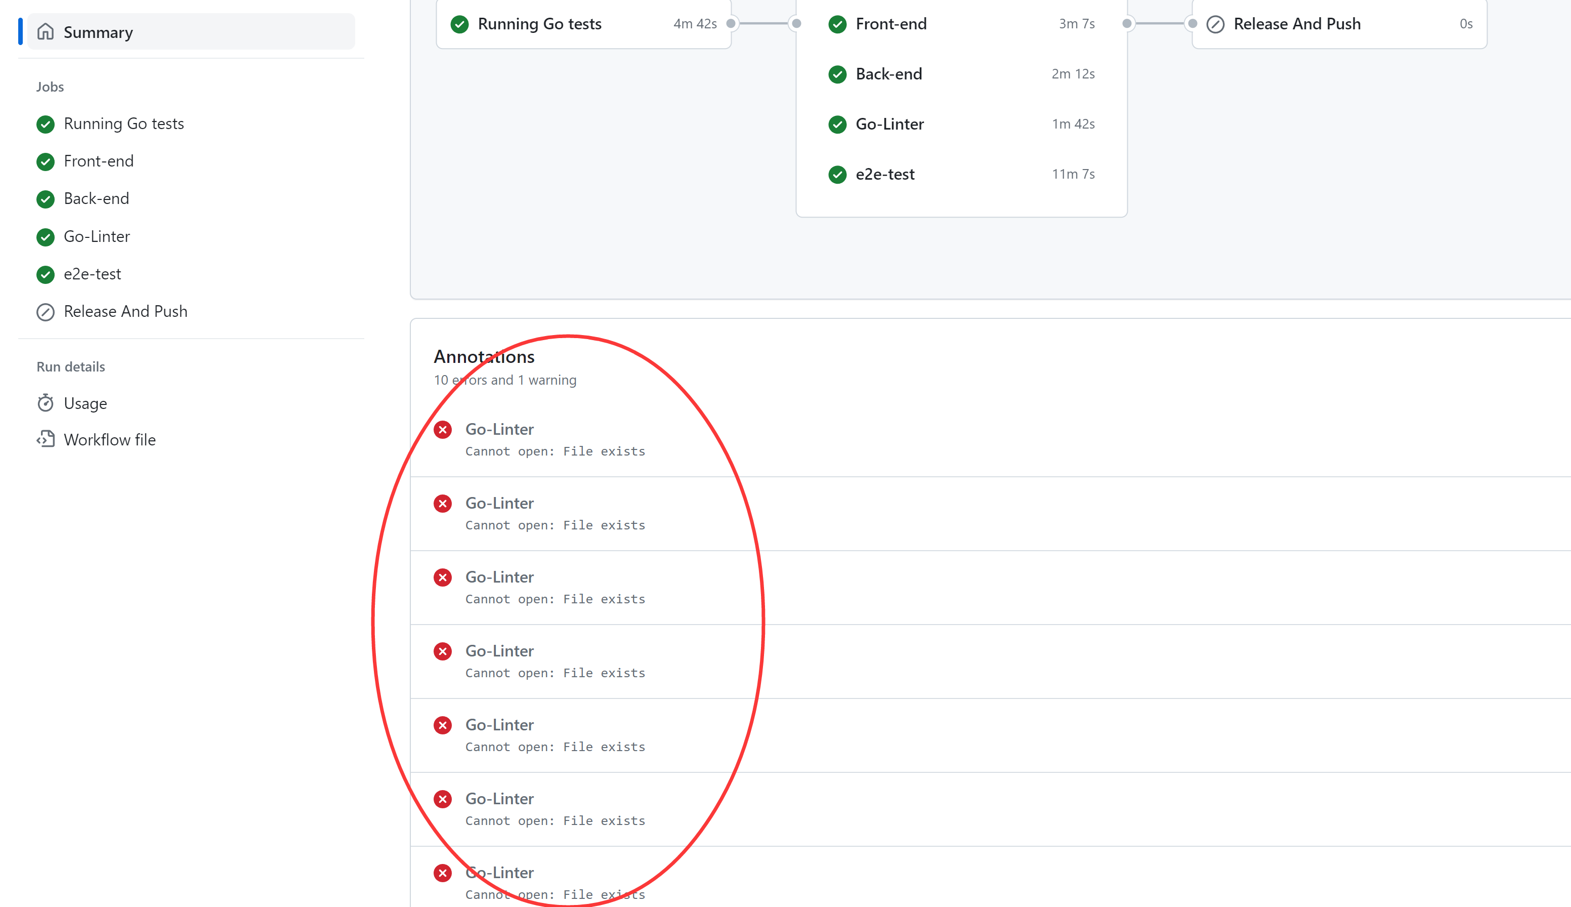Click connector dot right of Running Go tests node
This screenshot has height=907, width=1571.
(731, 24)
